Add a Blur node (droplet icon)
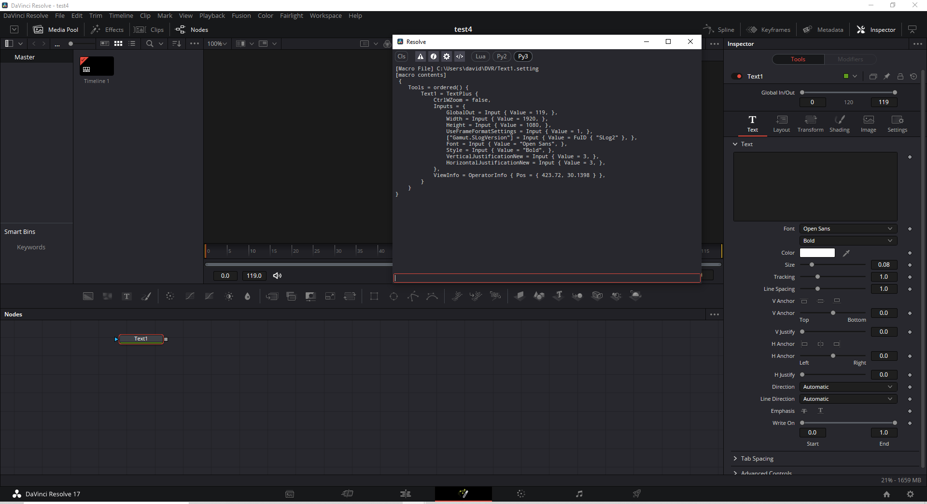The image size is (927, 504). [x=248, y=296]
